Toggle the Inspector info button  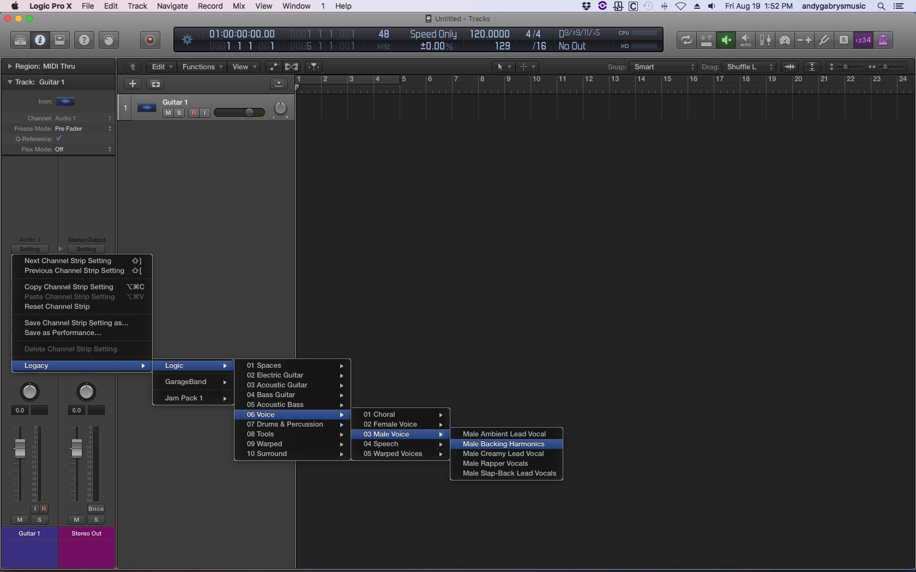point(40,40)
